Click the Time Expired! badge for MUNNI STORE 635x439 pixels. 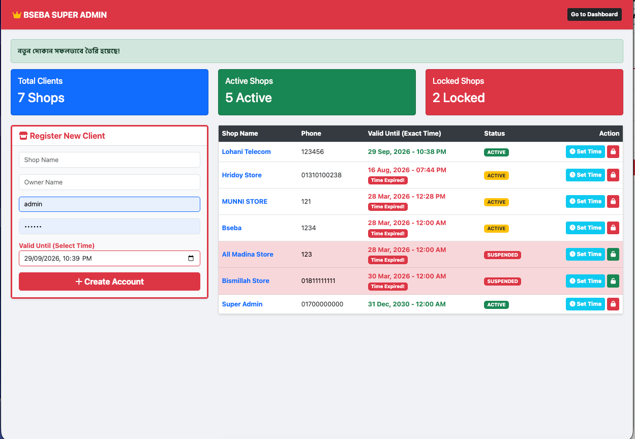(388, 207)
